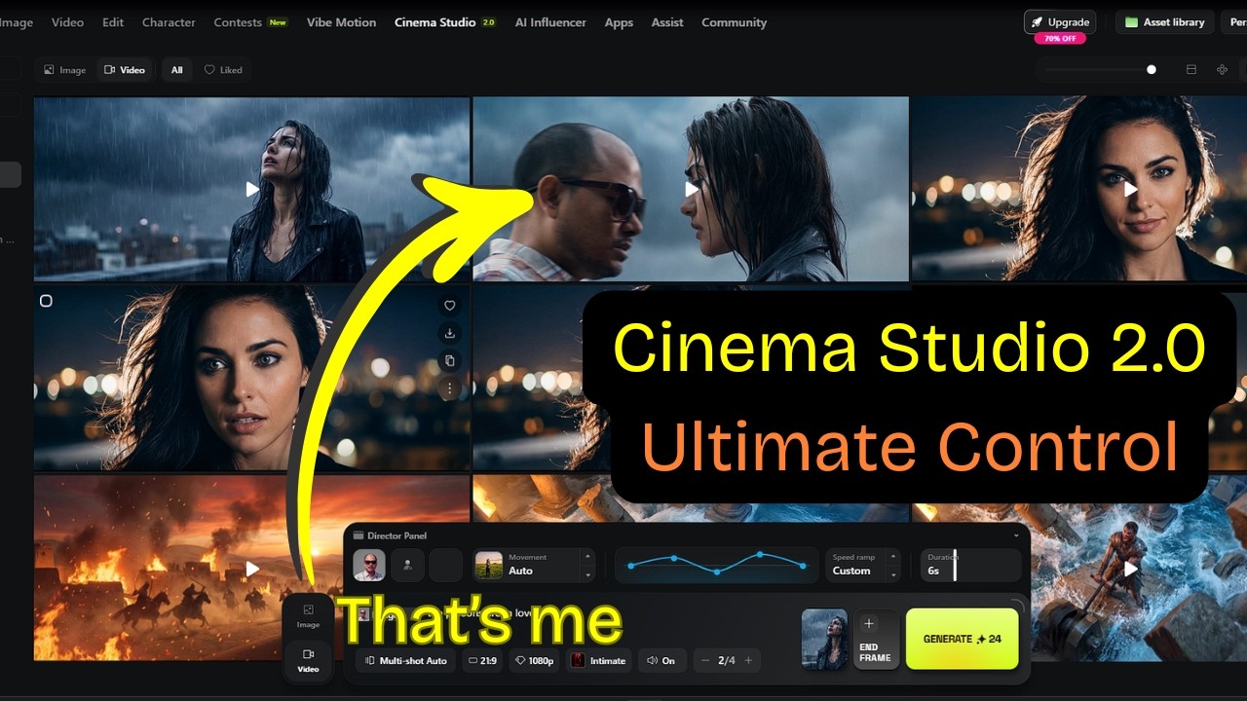
Task: Show All generations filter
Action: [177, 70]
